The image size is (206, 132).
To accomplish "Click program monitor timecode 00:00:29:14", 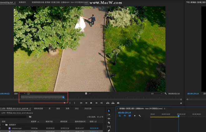I will (193, 94).
